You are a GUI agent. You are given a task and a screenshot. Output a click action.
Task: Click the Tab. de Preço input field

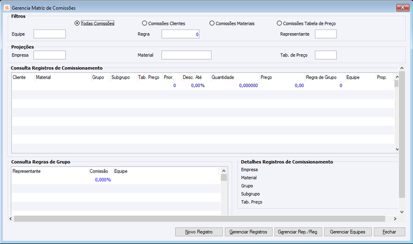tap(326, 55)
